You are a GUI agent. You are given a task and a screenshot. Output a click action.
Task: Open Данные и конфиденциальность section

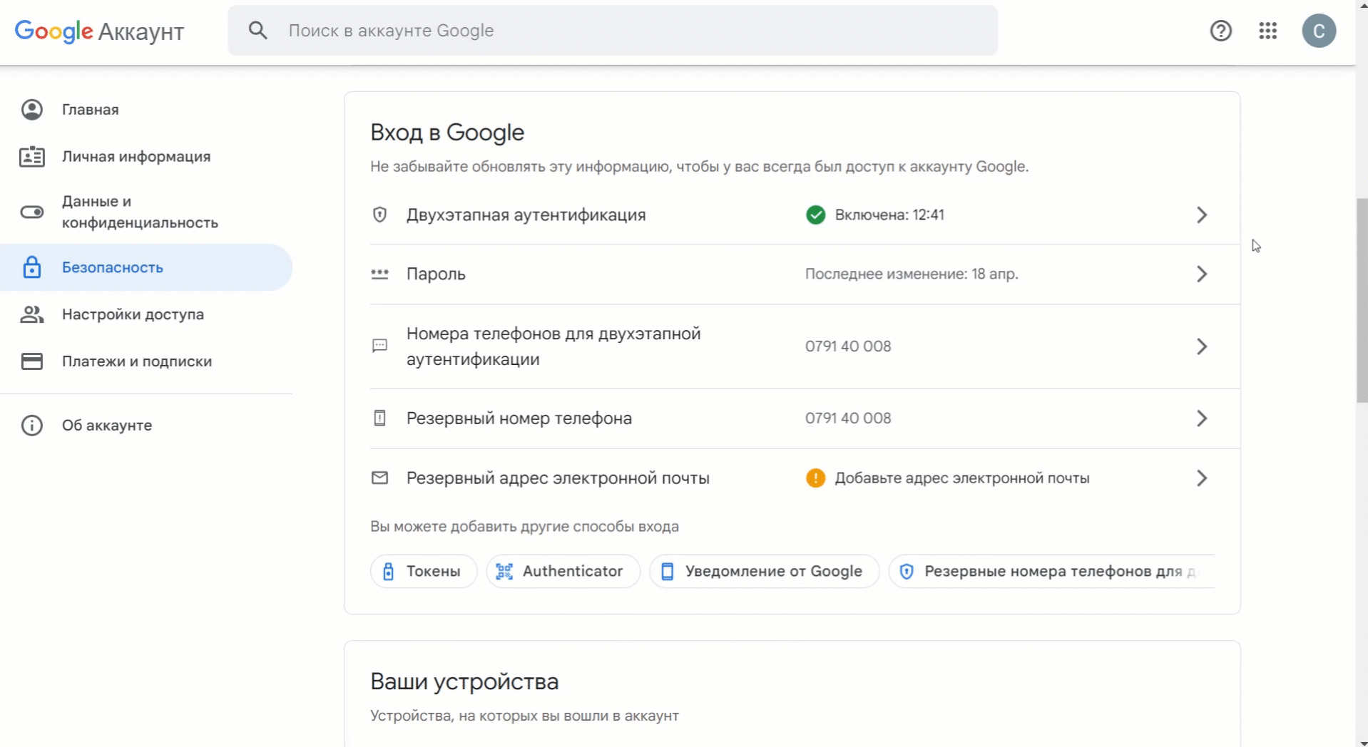[x=146, y=212]
